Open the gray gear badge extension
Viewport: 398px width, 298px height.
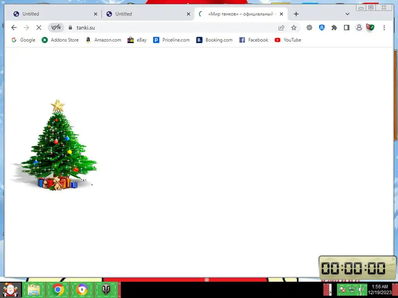(x=309, y=28)
